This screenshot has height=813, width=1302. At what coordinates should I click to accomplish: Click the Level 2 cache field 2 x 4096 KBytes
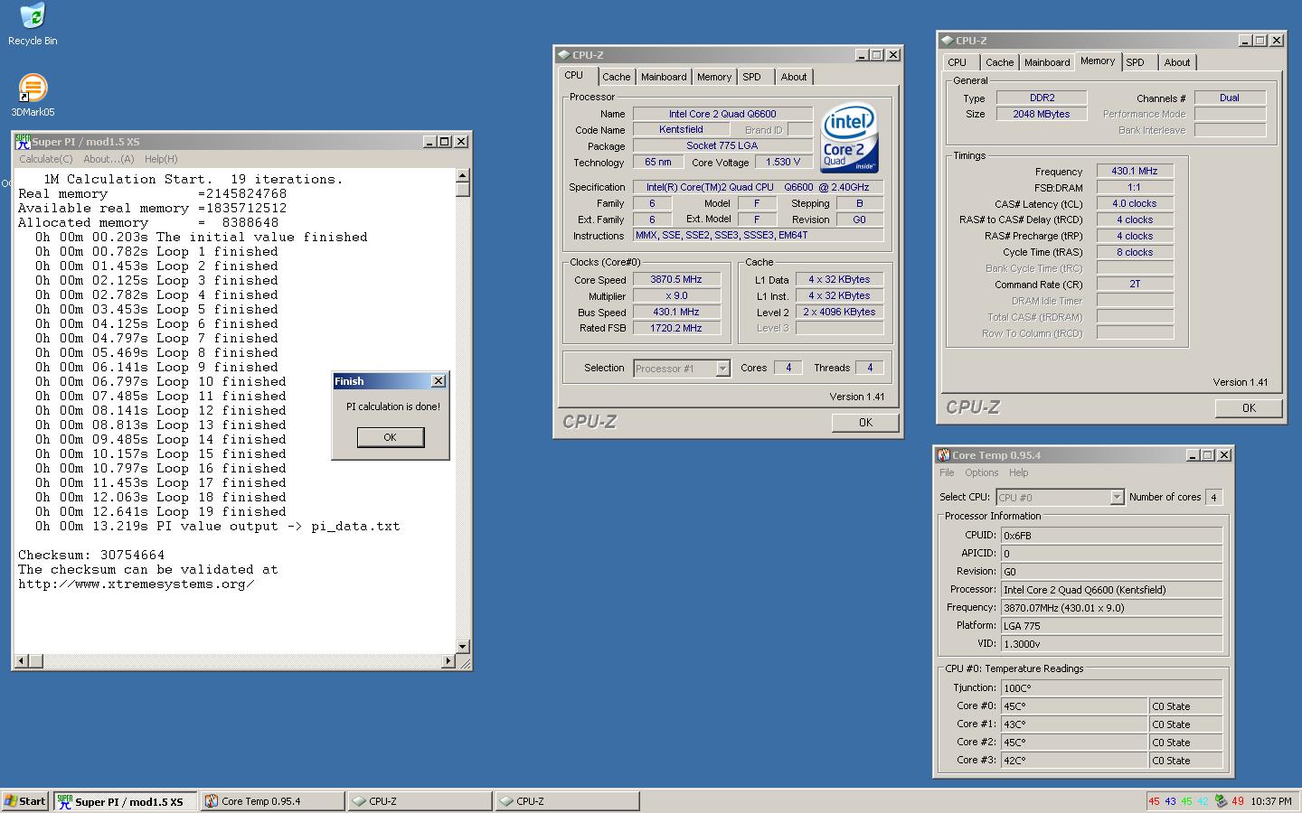click(x=839, y=312)
